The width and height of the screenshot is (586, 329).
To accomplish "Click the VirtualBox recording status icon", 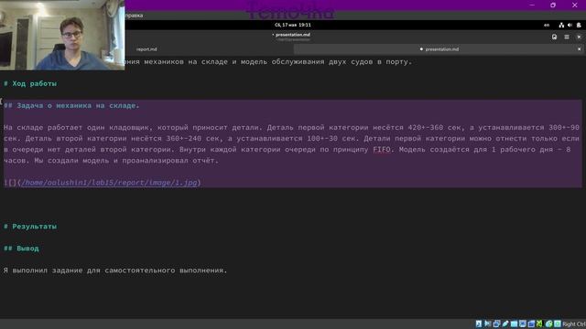I will pos(531,324).
